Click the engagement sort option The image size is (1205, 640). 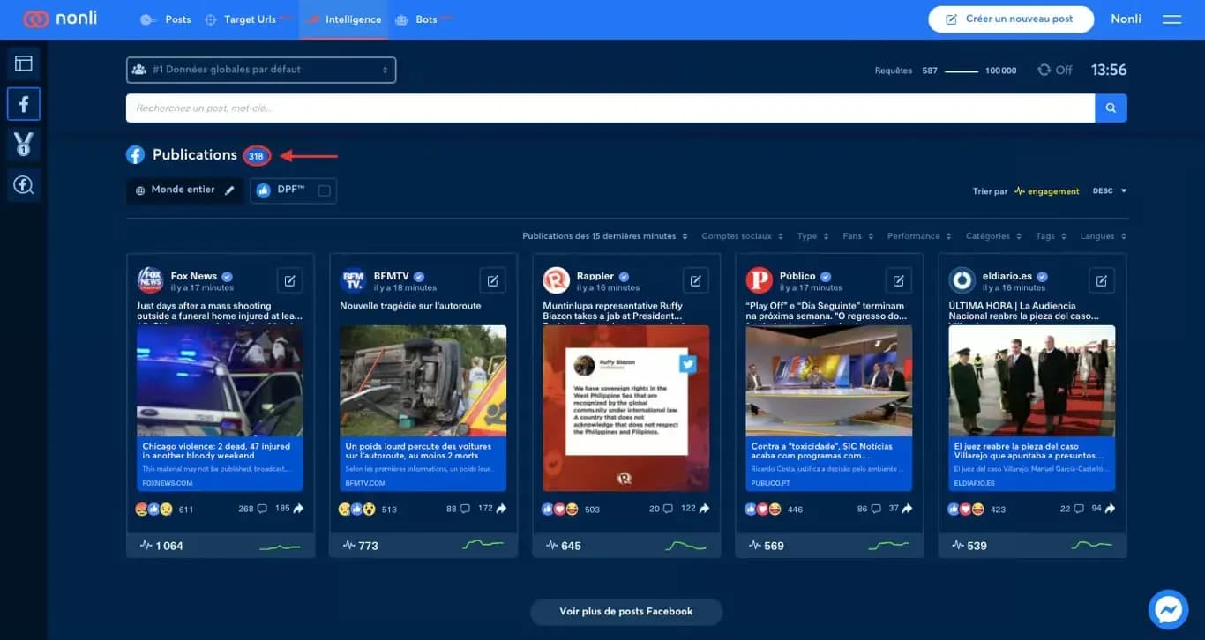click(1047, 191)
